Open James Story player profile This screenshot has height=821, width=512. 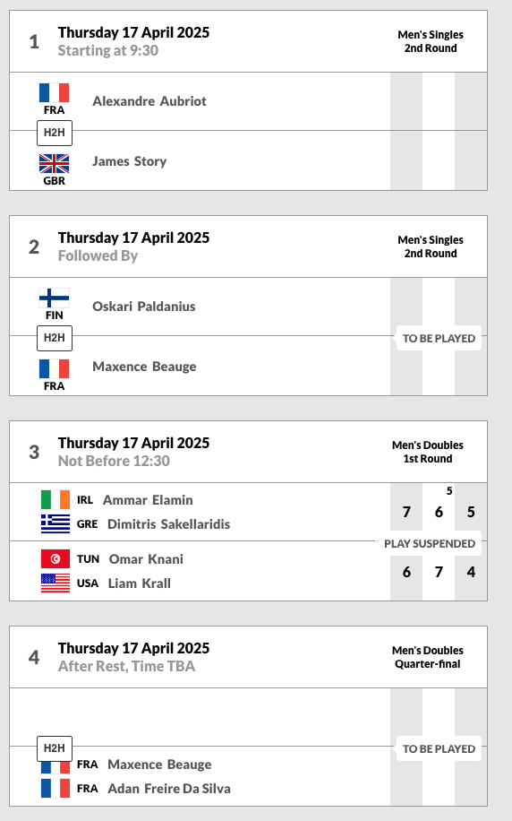(129, 161)
